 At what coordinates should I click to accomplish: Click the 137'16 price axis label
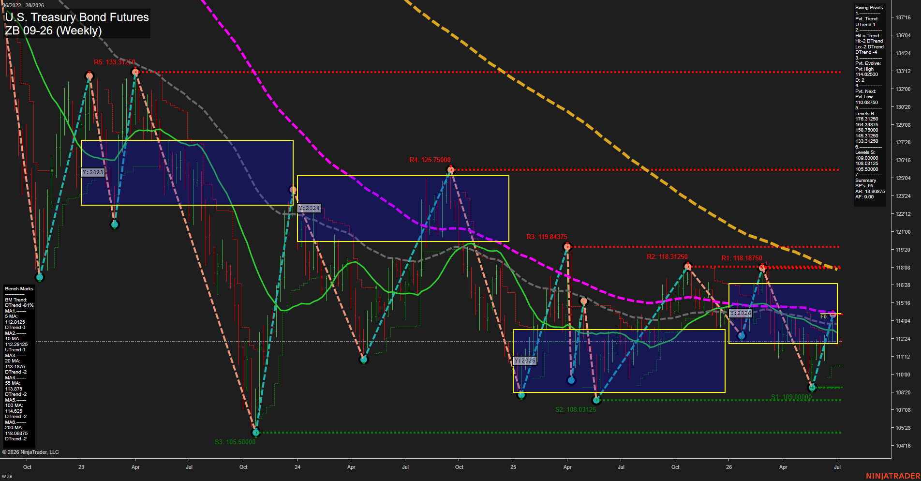point(903,17)
